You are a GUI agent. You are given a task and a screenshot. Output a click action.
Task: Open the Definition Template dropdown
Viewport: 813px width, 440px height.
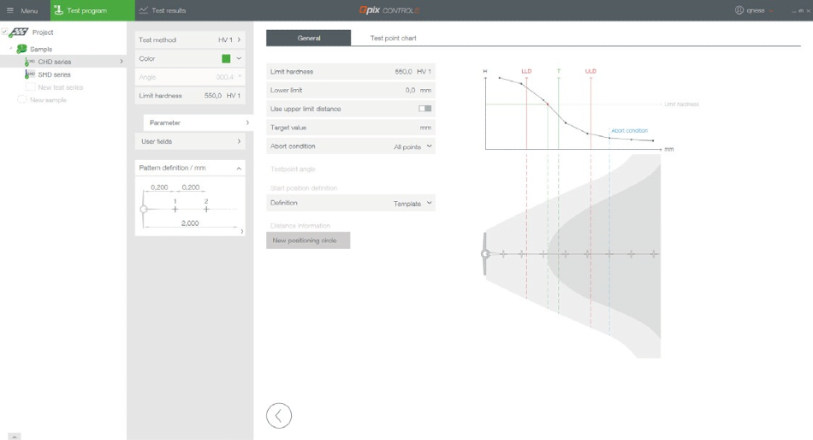[x=412, y=204]
